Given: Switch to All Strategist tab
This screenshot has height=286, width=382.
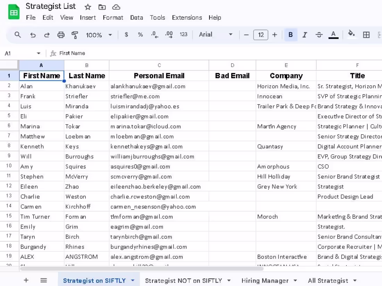Looking at the screenshot, I should [x=328, y=281].
